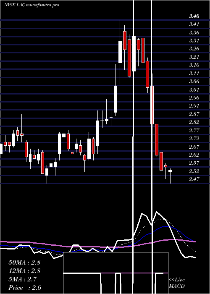
Task: Click the Price : 2.6 readout
Action: coord(25,288)
